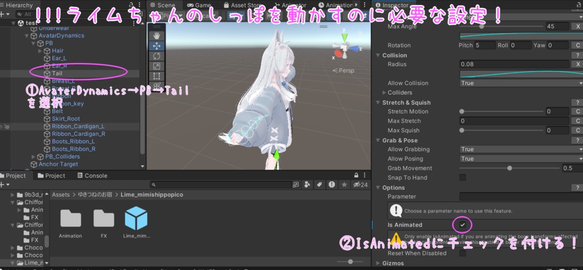Open search scope icon next to Project search
The height and width of the screenshot is (270, 583).
tap(295, 185)
